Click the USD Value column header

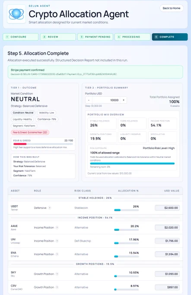click(172, 191)
